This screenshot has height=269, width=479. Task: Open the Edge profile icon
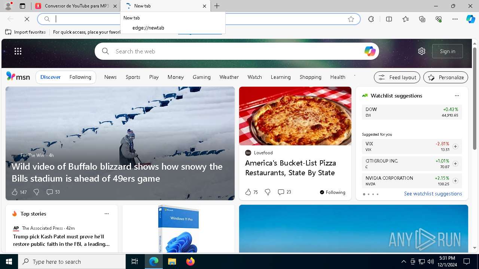(x=8, y=6)
